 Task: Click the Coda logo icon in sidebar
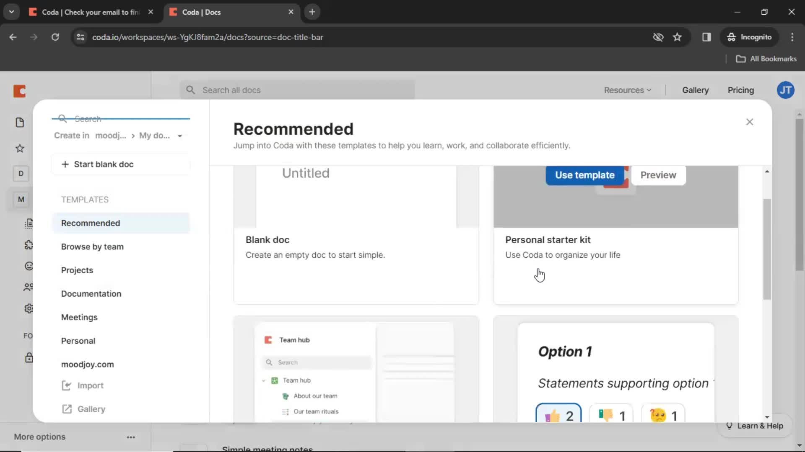coord(19,90)
